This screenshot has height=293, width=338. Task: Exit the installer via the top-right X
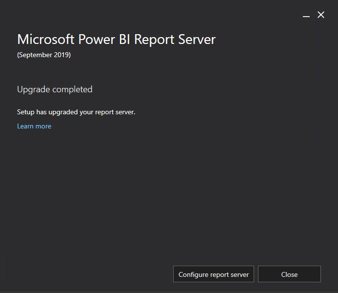point(321,15)
